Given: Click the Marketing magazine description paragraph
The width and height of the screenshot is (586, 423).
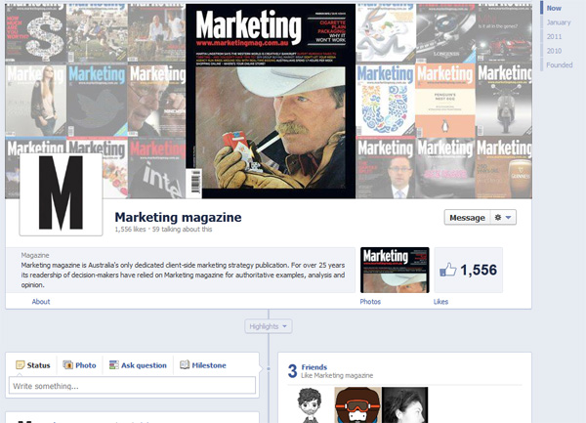Looking at the screenshot, I should tap(183, 275).
